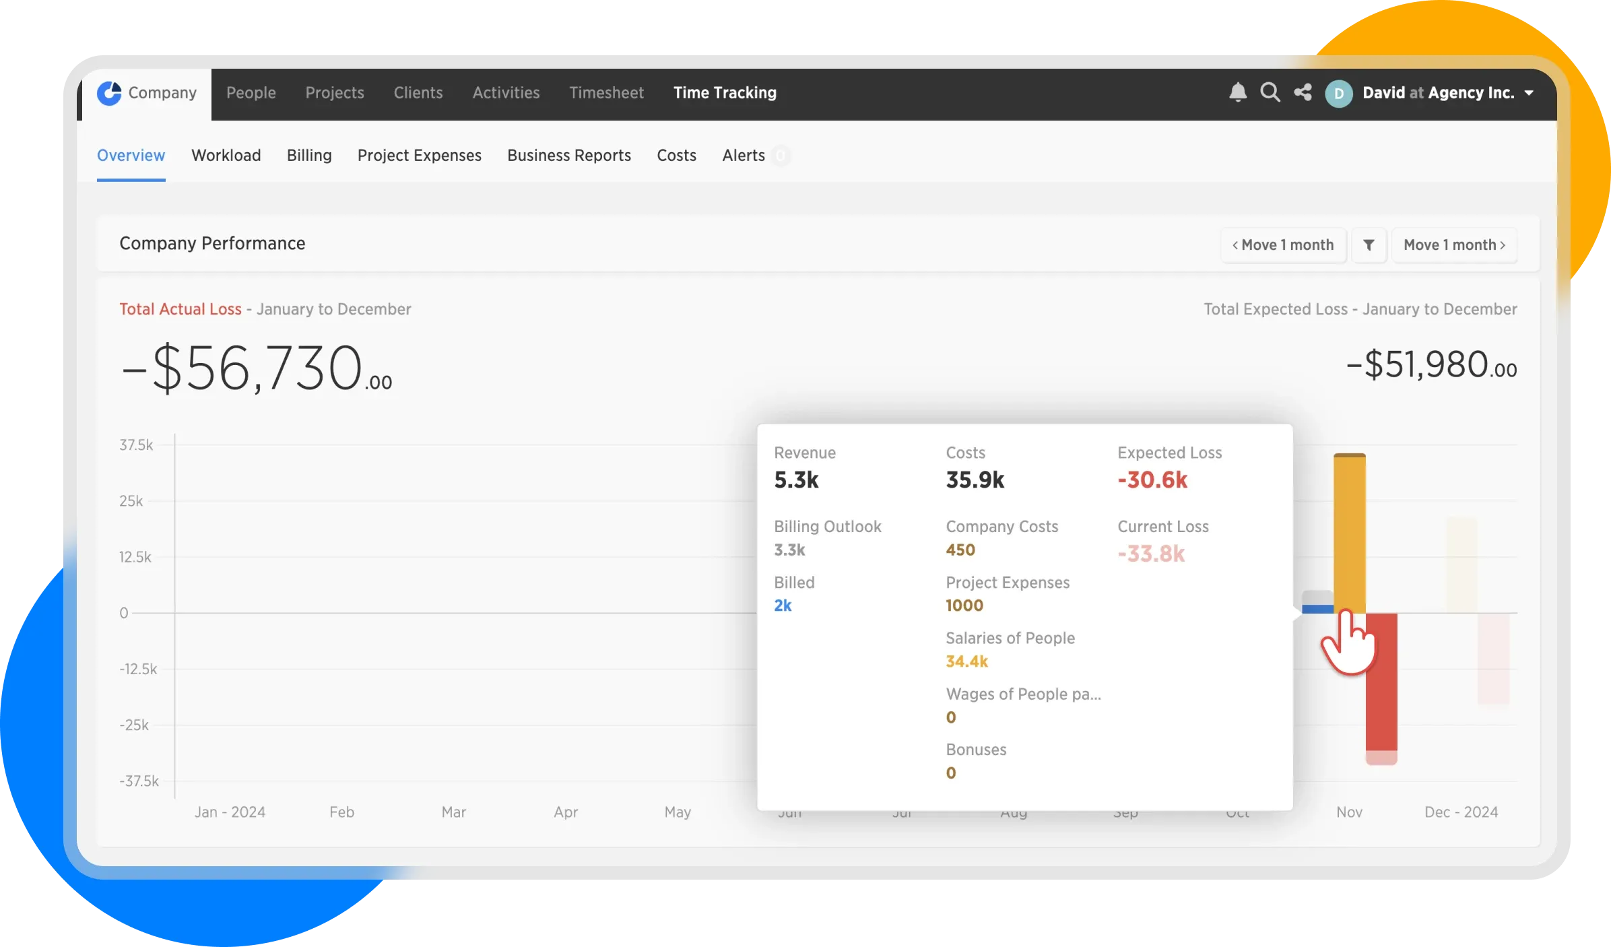
Task: Move forward one month
Action: 1454,245
